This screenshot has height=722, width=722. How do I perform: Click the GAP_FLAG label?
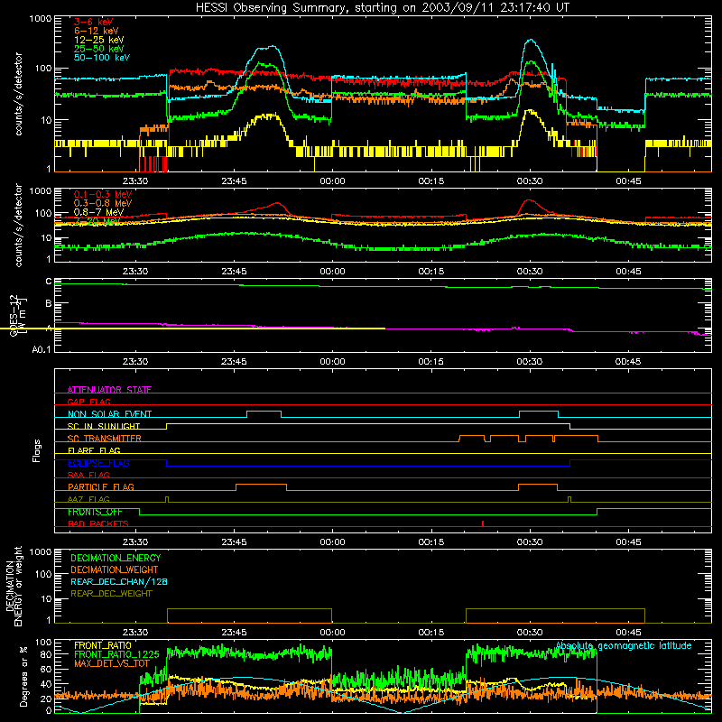point(88,402)
